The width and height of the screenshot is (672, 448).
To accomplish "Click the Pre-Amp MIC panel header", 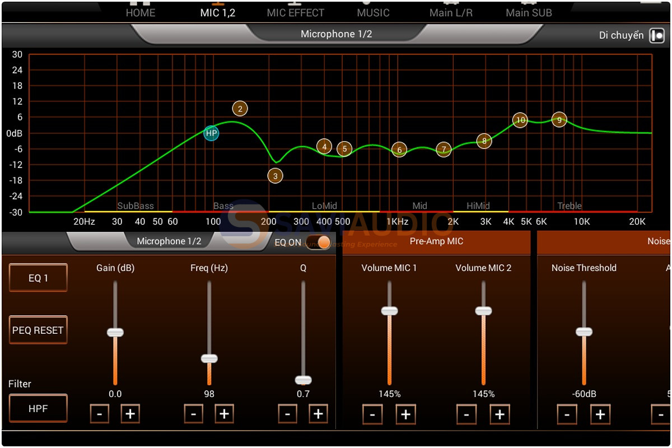I will point(437,241).
